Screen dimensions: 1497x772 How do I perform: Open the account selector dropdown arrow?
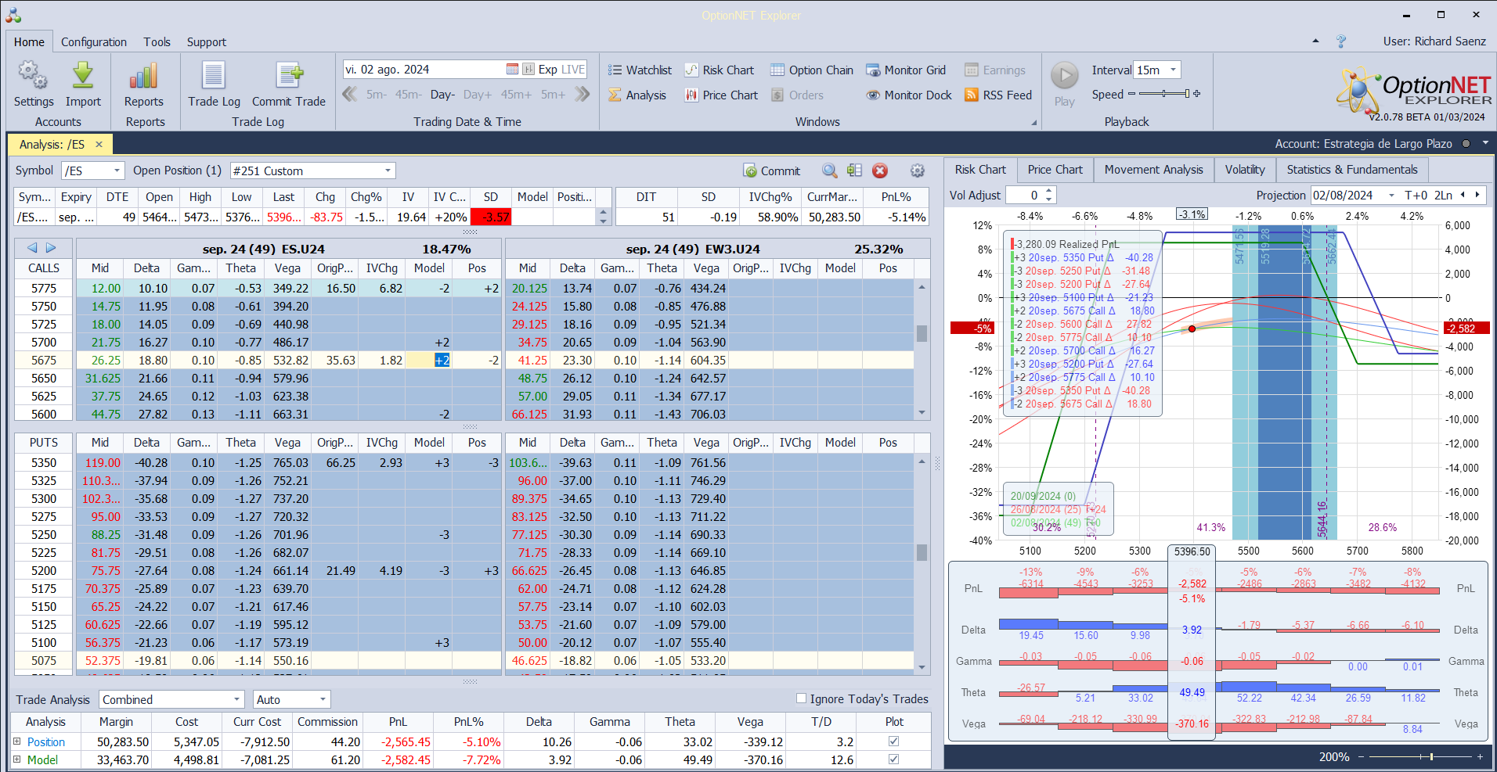(1485, 144)
